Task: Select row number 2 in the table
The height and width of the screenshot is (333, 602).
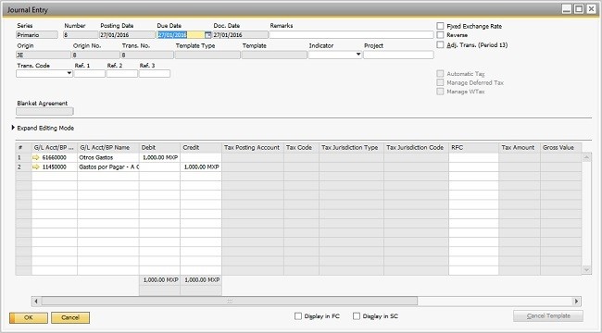Action: (23, 166)
